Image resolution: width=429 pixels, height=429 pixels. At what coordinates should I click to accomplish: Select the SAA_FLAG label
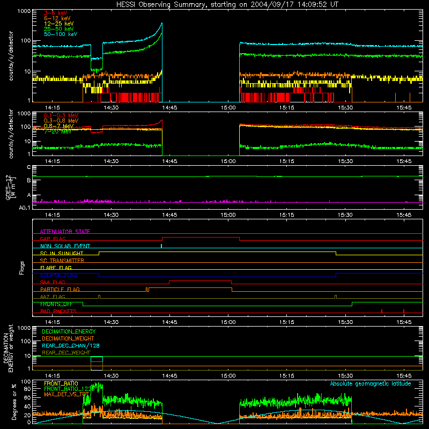tap(53, 282)
